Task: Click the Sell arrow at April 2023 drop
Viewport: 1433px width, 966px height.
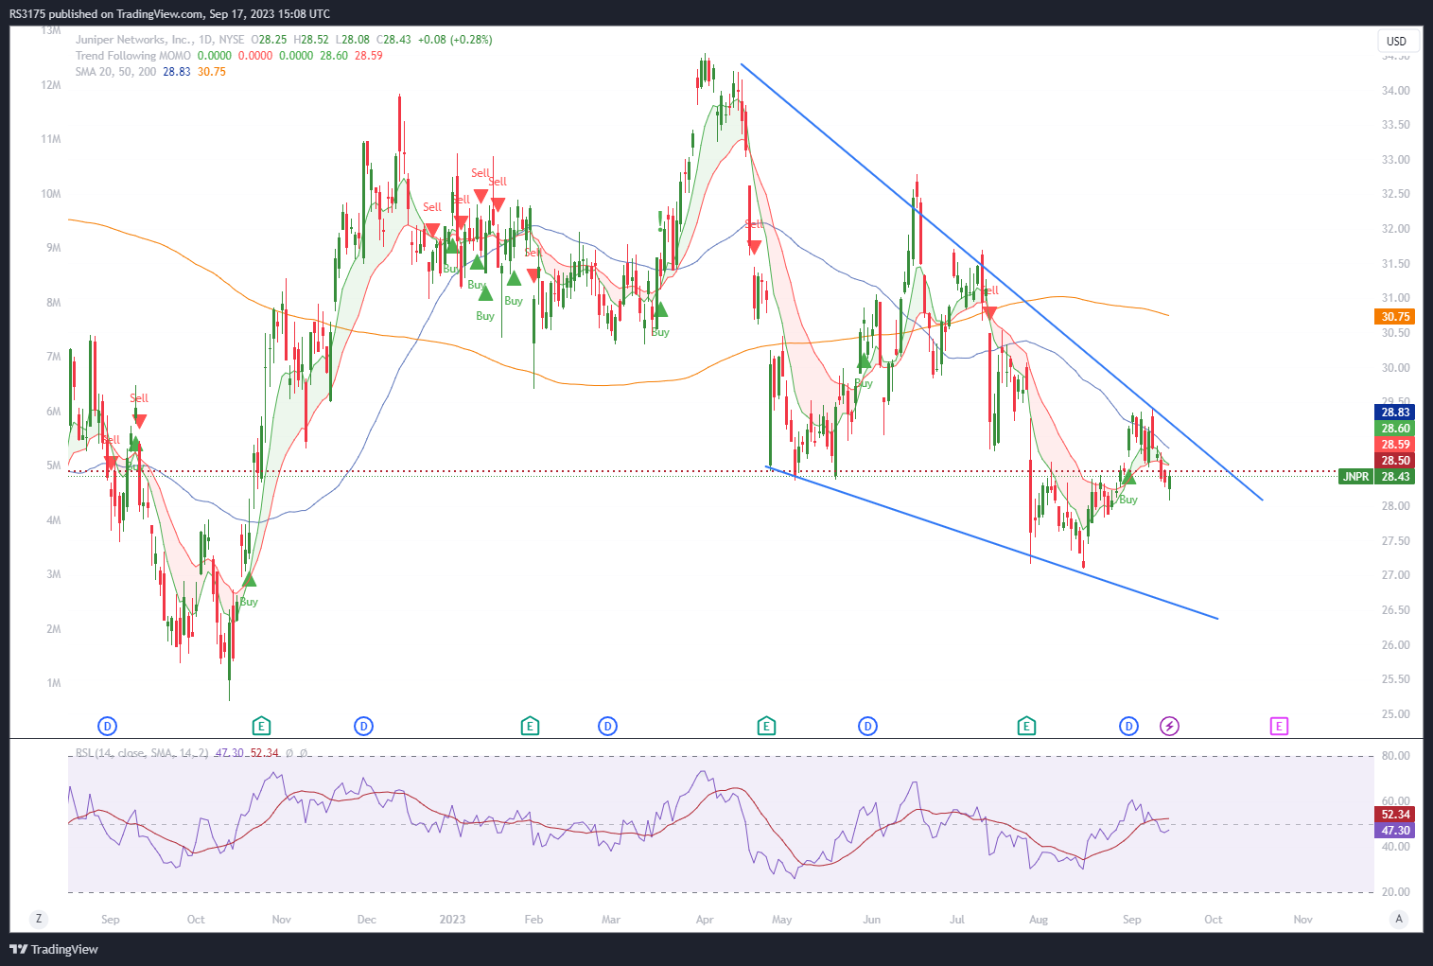Action: pyautogui.click(x=754, y=247)
